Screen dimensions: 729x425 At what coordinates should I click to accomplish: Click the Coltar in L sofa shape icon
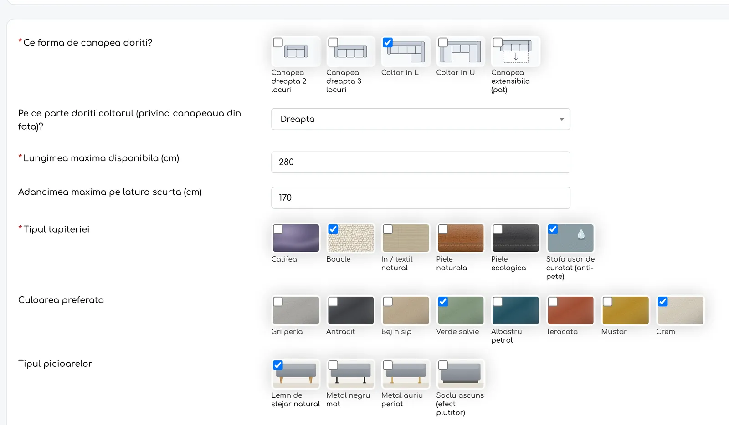(406, 51)
